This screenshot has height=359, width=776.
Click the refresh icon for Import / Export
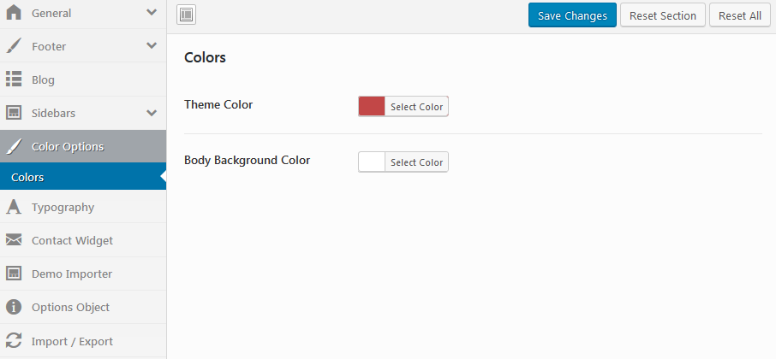[x=14, y=341]
